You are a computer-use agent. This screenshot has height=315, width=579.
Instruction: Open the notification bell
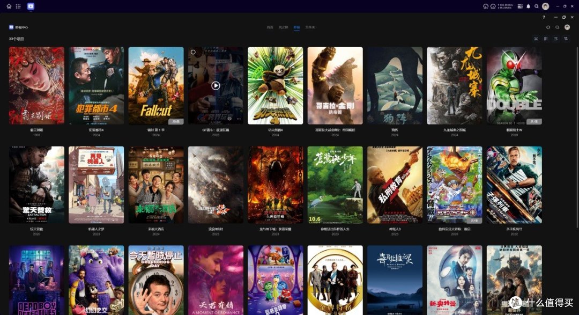tap(529, 6)
